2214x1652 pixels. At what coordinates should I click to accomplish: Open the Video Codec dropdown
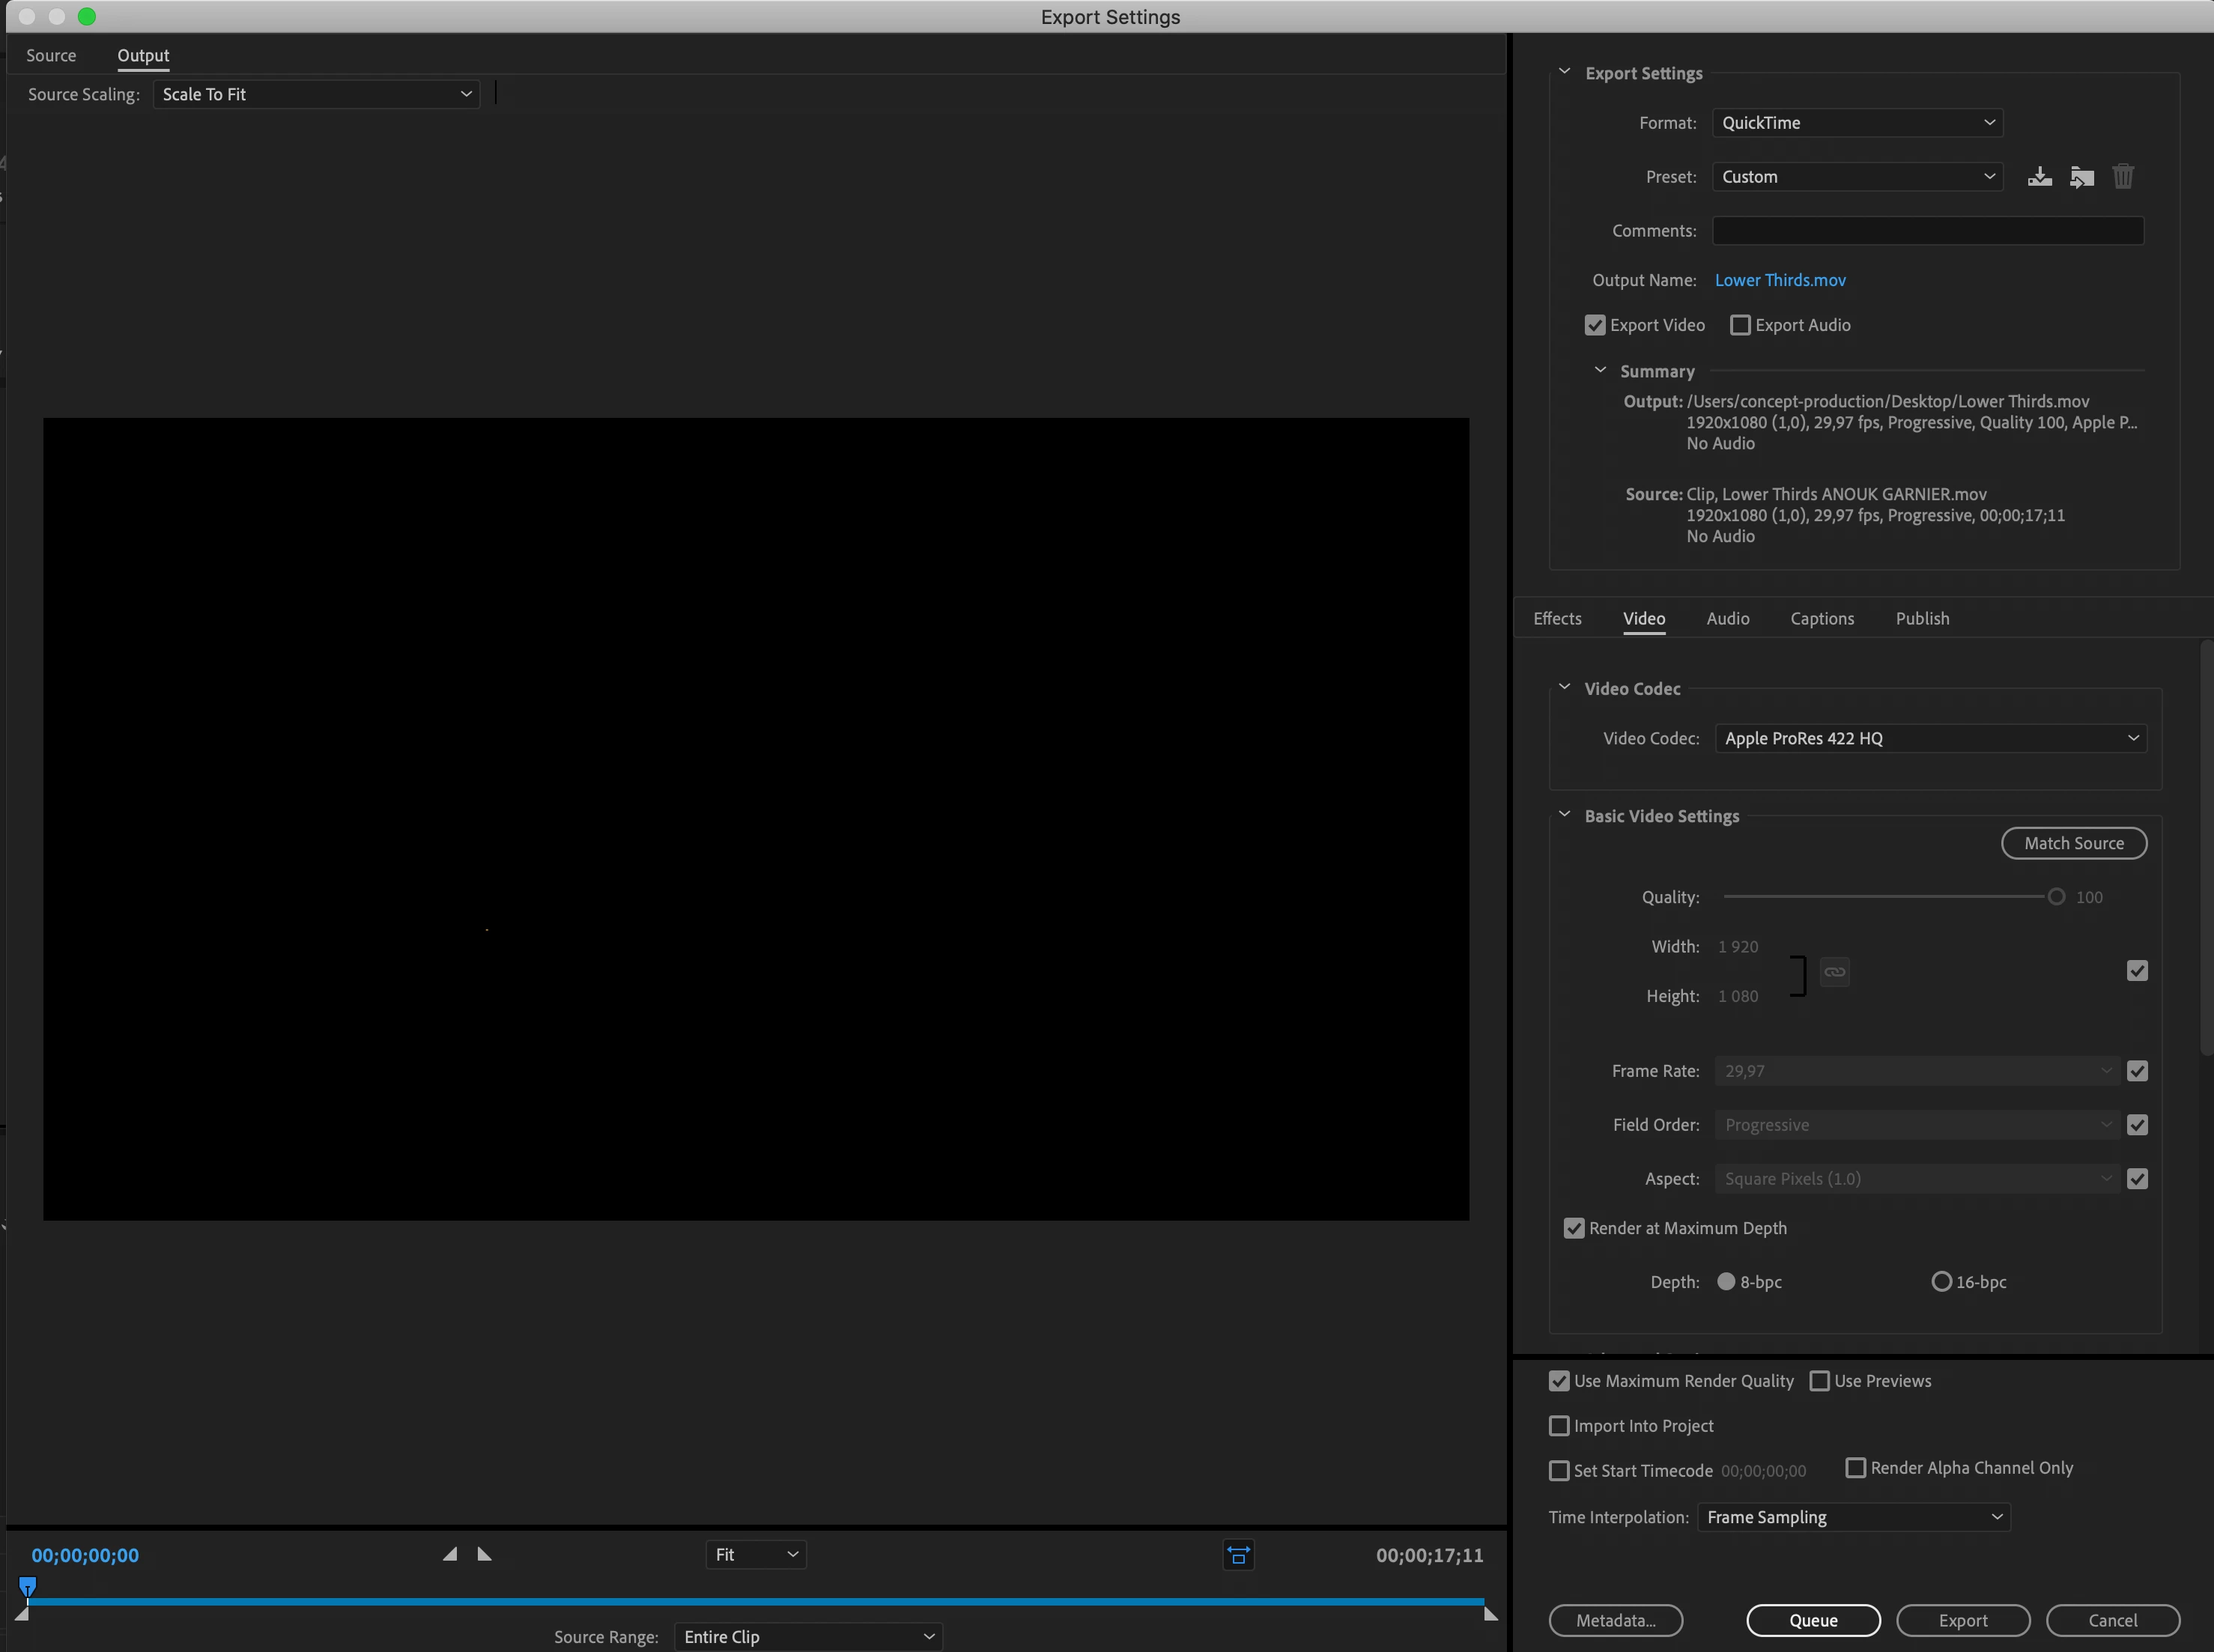click(1930, 738)
